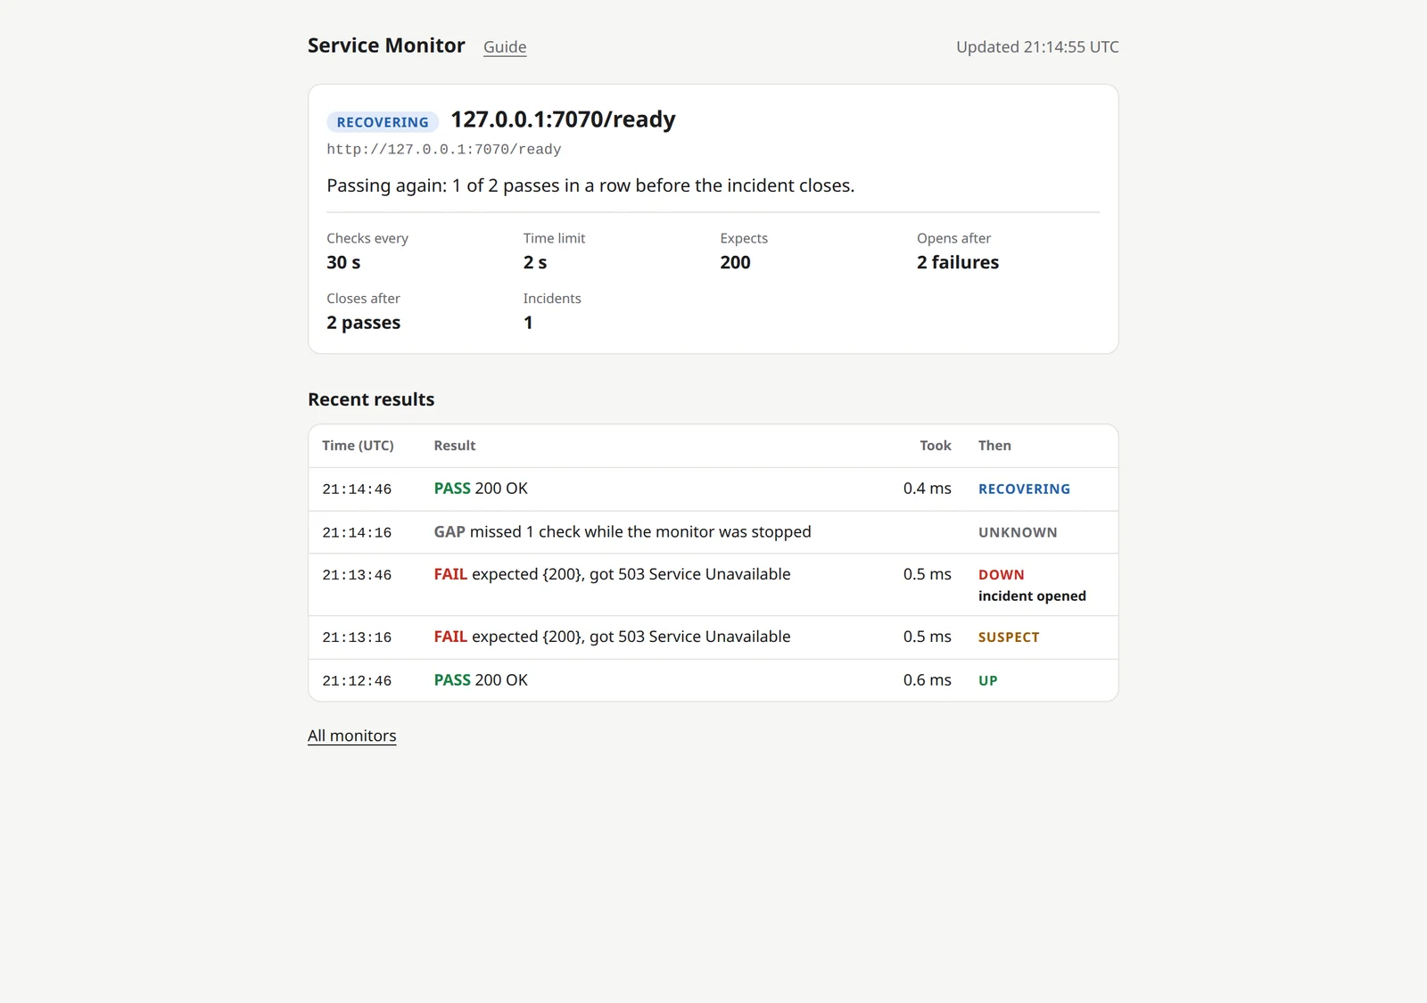Click the Incidents count '1'
1427x1003 pixels.
pos(528,323)
